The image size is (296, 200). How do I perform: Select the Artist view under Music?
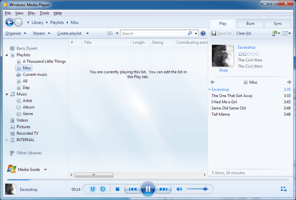[x=27, y=101]
